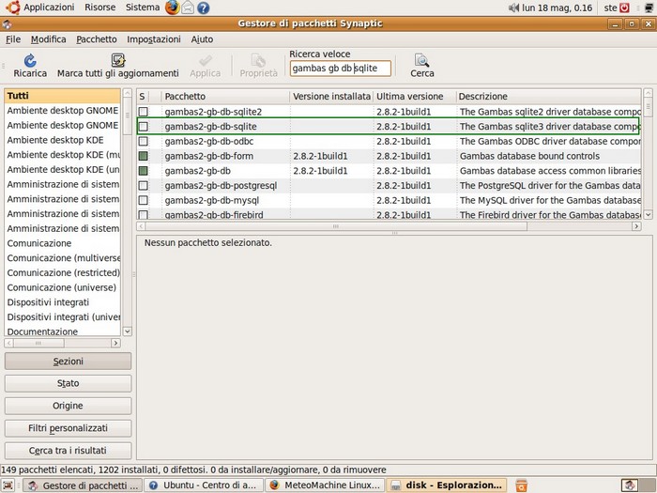Switch to Ubuntu - Centro di a... taskbar window

[204, 485]
